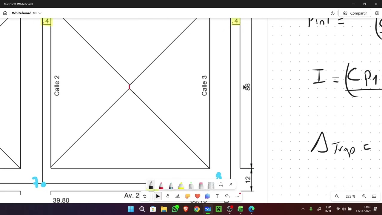This screenshot has width=382, height=215.
Task: Switch to the pan hand tool
Action: click(168, 196)
